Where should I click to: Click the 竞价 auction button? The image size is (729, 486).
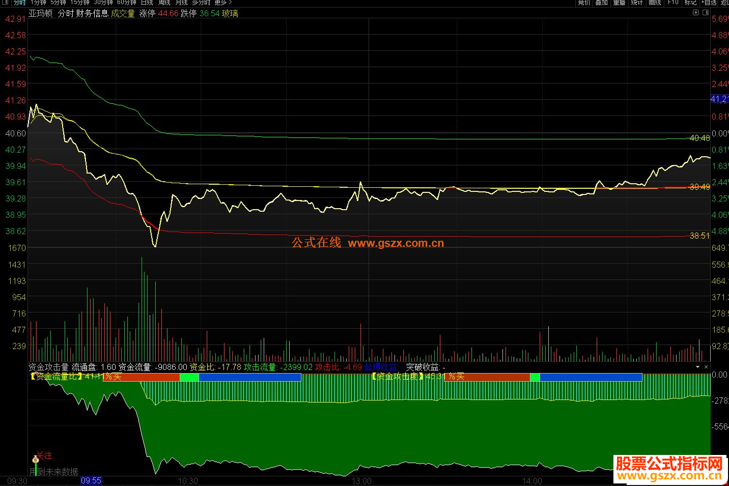584,3
